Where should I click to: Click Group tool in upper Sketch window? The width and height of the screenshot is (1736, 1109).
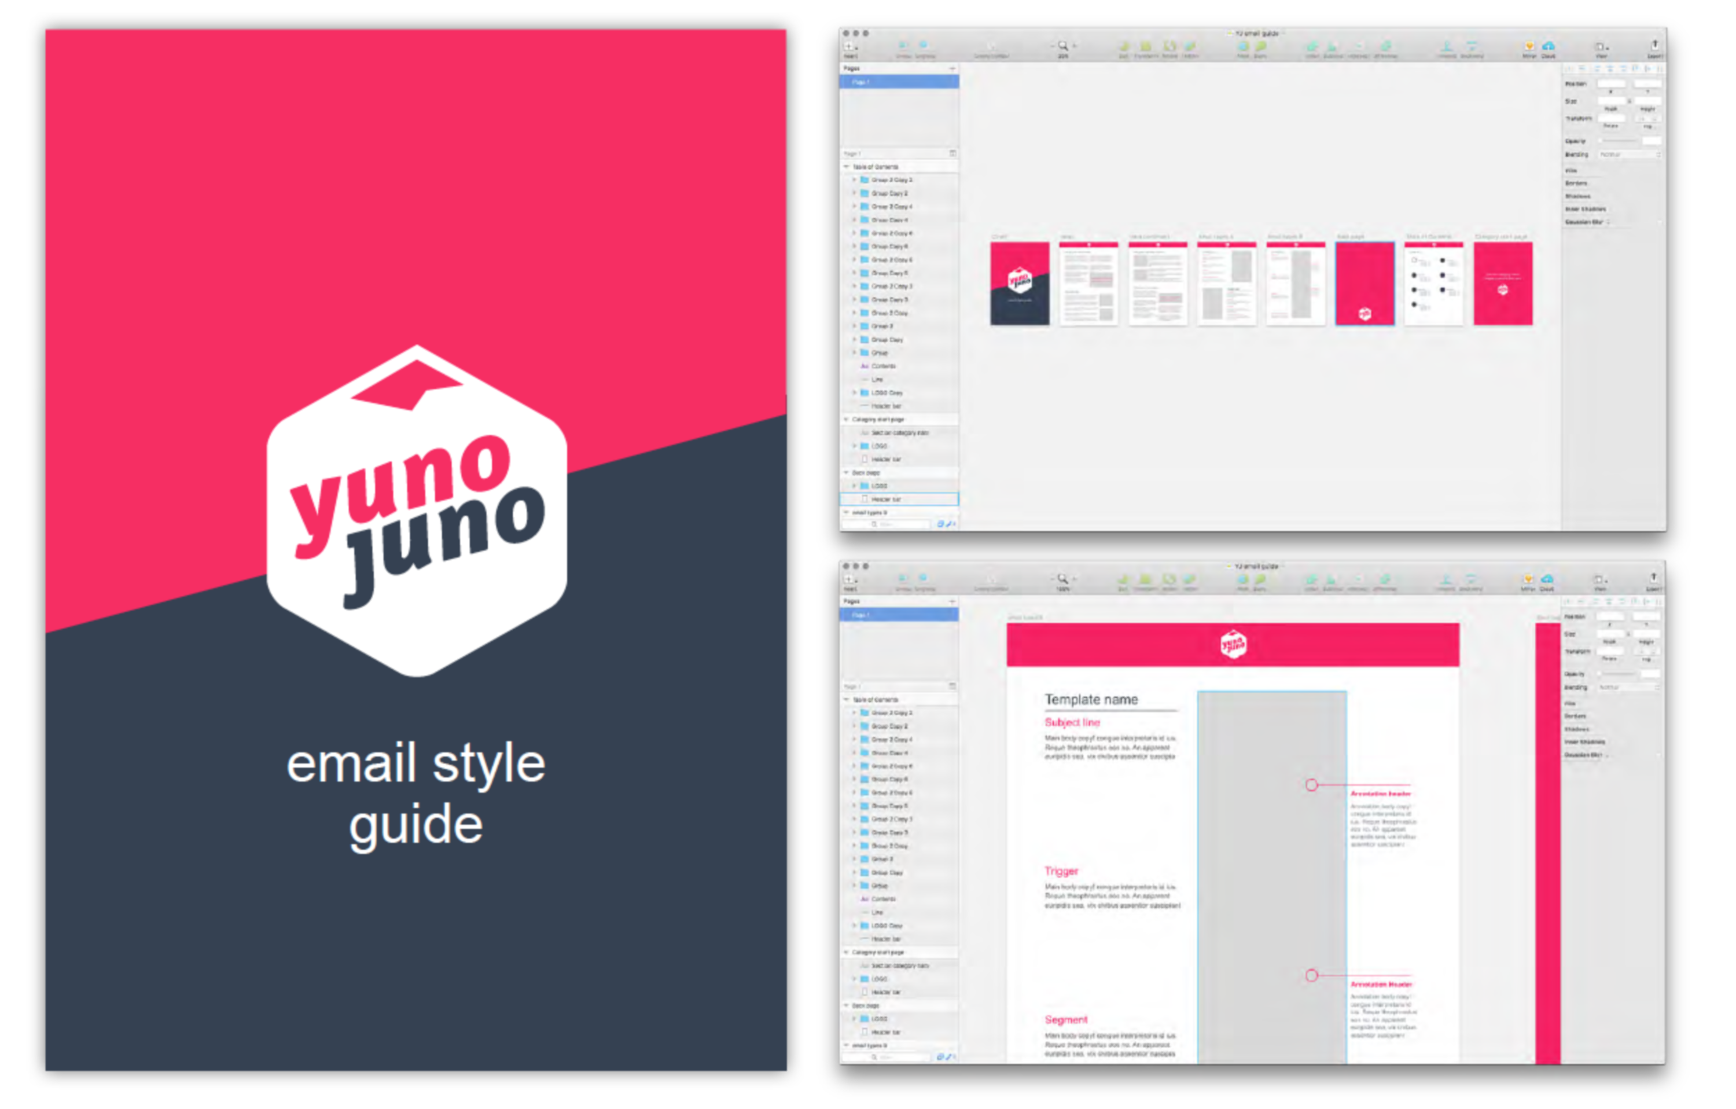[x=903, y=48]
